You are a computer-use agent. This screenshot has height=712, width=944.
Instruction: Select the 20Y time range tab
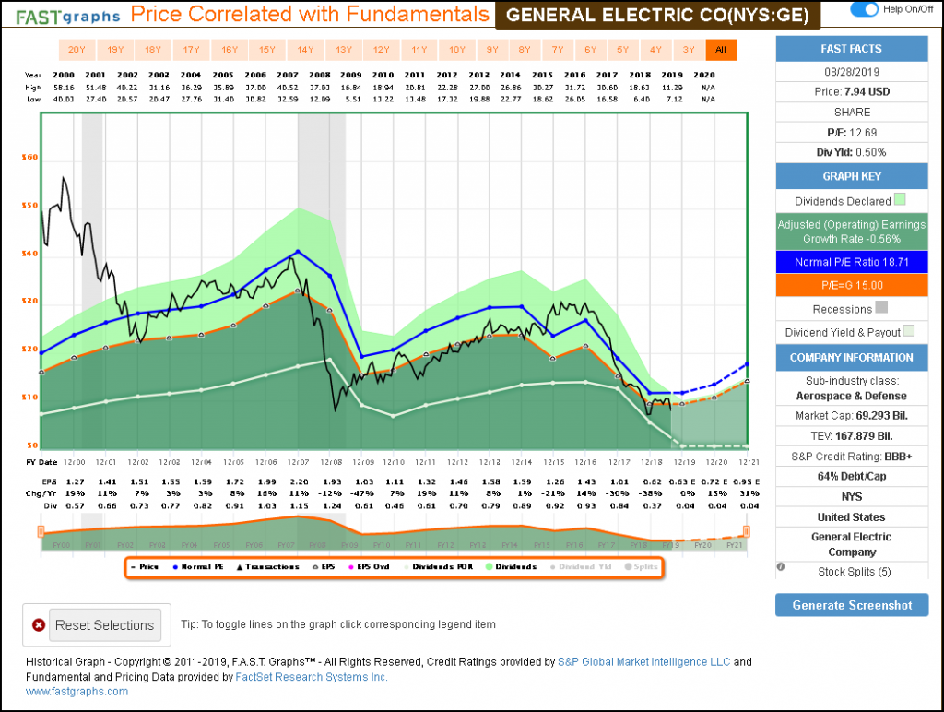click(77, 51)
